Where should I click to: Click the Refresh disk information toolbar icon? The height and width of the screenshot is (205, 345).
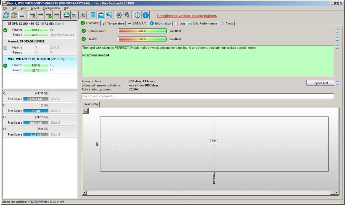(x=6, y=15)
